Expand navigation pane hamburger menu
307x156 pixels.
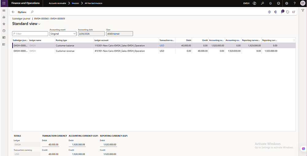[x=4, y=10]
